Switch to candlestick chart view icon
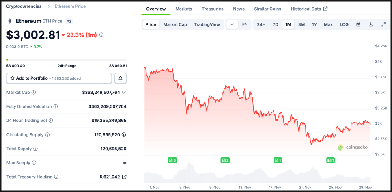 pos(244,24)
